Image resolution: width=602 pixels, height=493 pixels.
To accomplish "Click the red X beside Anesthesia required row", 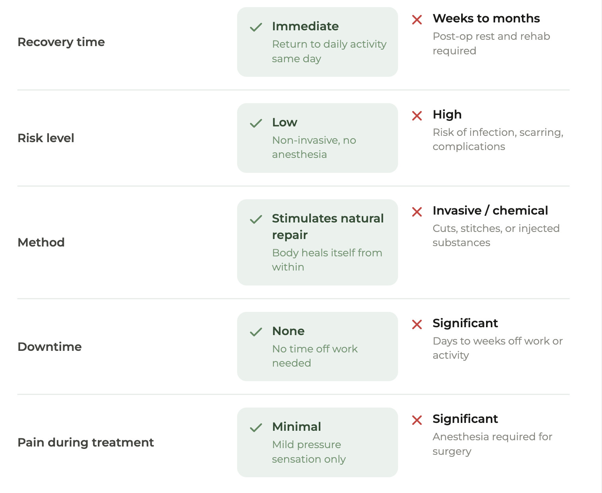I will (417, 420).
